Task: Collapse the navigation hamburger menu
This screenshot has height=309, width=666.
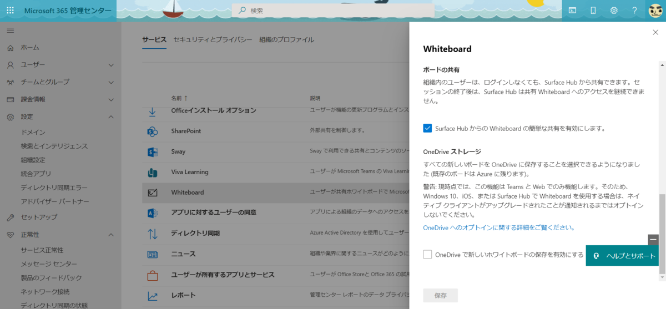Action: (x=10, y=30)
